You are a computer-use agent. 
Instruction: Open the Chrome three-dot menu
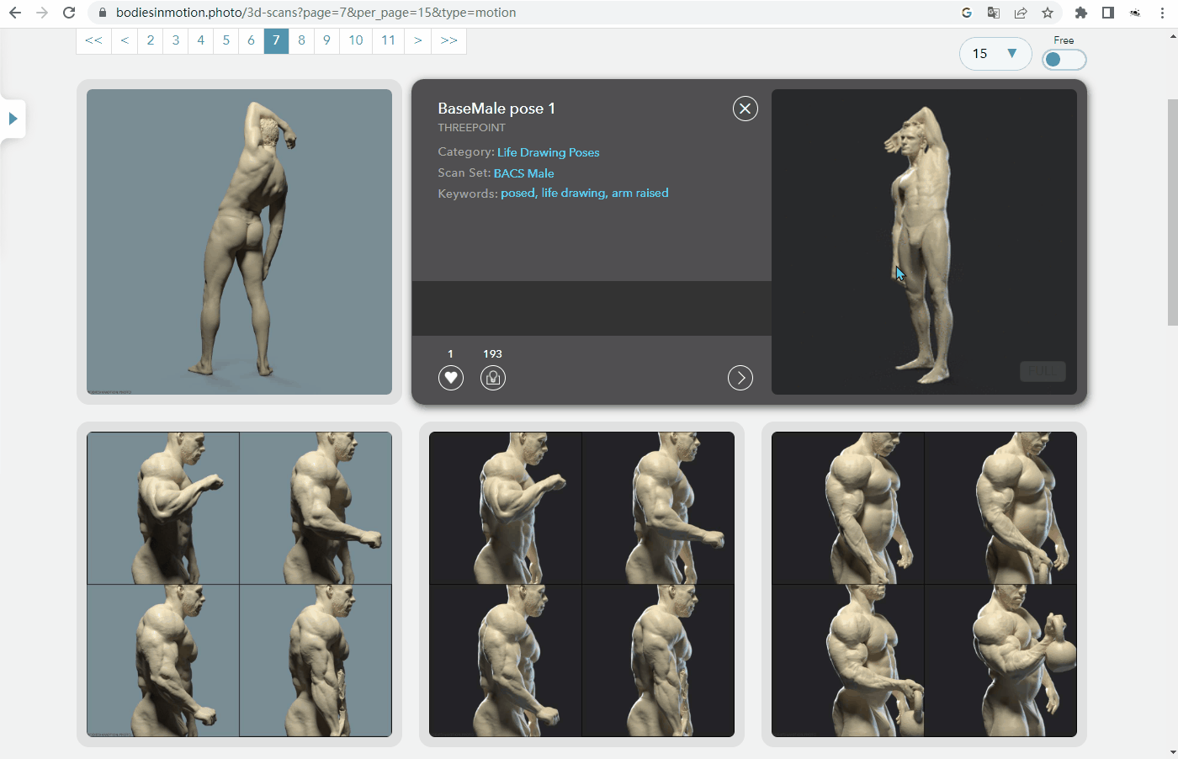[1162, 13]
